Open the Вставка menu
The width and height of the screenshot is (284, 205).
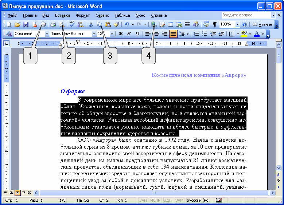click(x=62, y=15)
